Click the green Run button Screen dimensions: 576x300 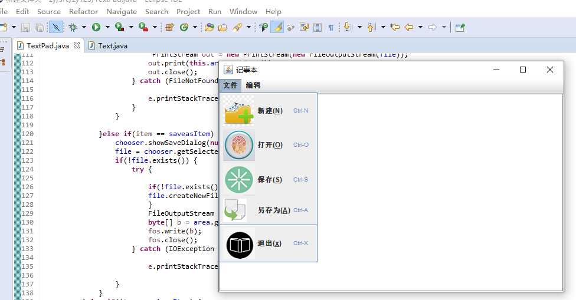[96, 27]
